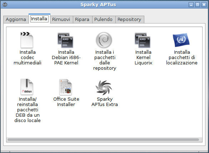Minimize the Sparky APTus window
The image size is (209, 153).
coord(191,5)
